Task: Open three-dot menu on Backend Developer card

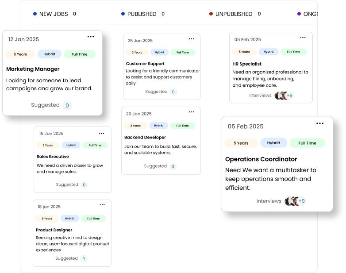Action: pyautogui.click(x=192, y=112)
